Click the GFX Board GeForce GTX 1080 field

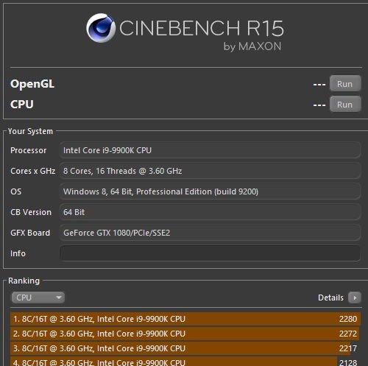pos(210,233)
